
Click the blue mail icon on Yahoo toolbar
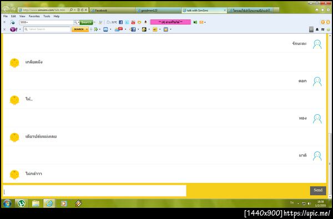105,29
